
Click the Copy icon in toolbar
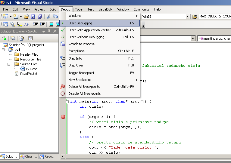tap(55, 17)
